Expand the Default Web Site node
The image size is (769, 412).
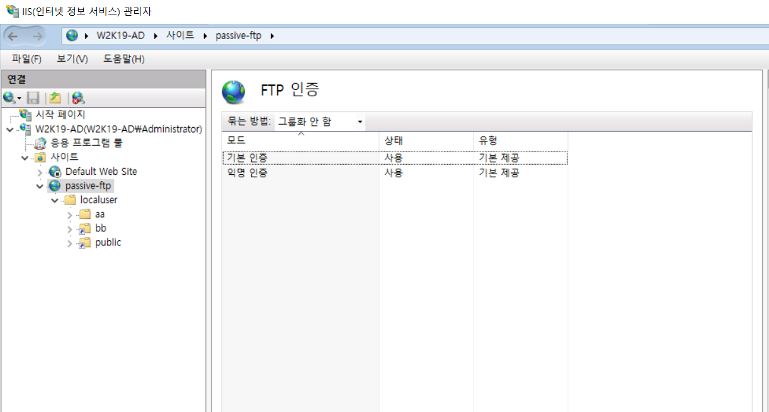click(40, 172)
